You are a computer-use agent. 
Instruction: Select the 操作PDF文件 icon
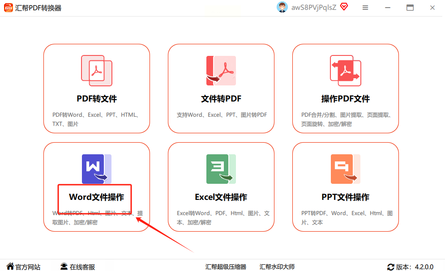[345, 71]
